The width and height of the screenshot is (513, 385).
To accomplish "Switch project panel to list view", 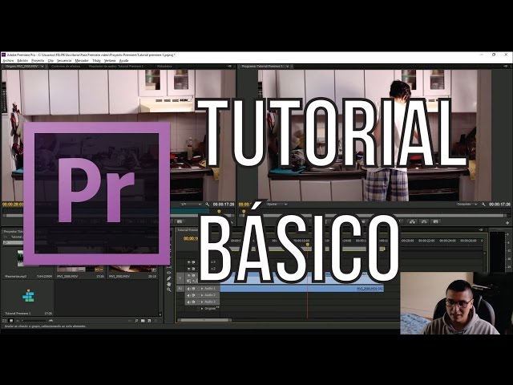I will coord(6,321).
